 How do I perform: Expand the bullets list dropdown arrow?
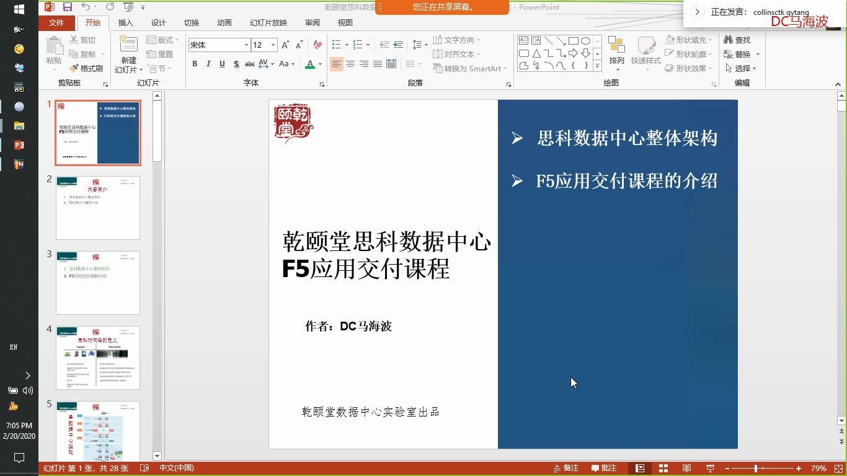point(345,45)
